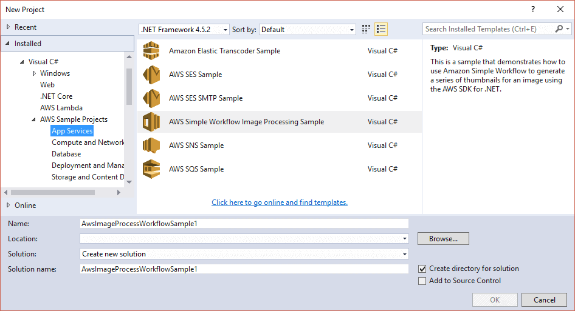Open search options dropdown arrow

(x=568, y=29)
